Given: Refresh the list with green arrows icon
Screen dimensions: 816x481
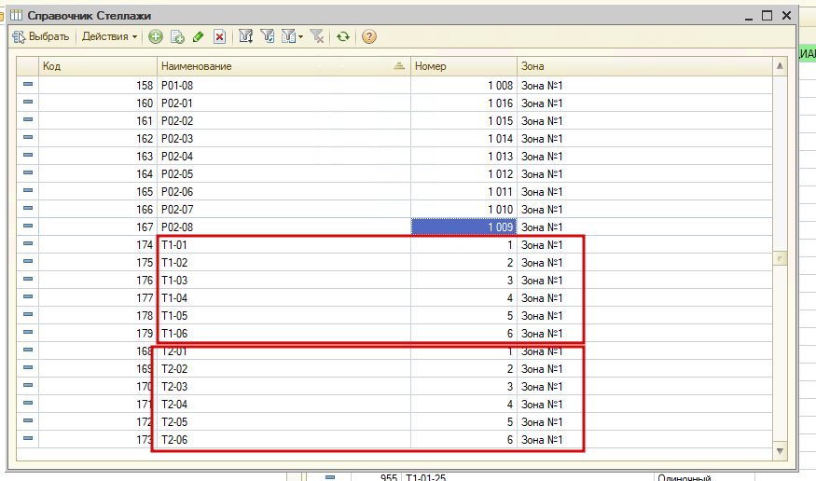Looking at the screenshot, I should 342,37.
